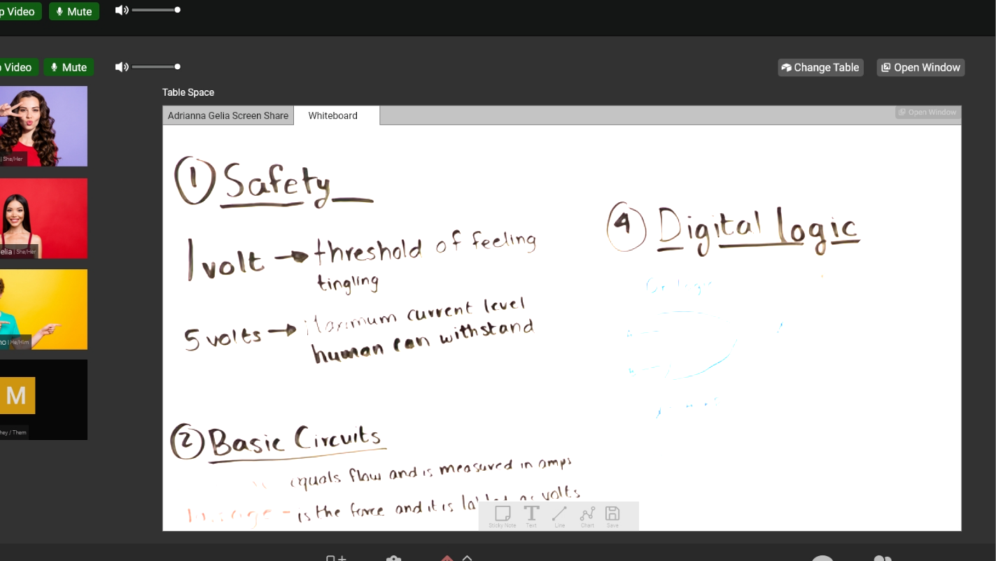Select the Line drawing tool
996x561 pixels.
click(x=559, y=514)
